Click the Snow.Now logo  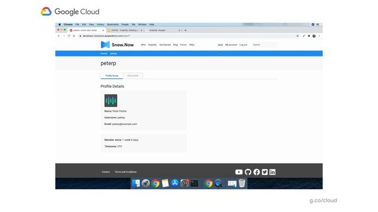click(117, 45)
